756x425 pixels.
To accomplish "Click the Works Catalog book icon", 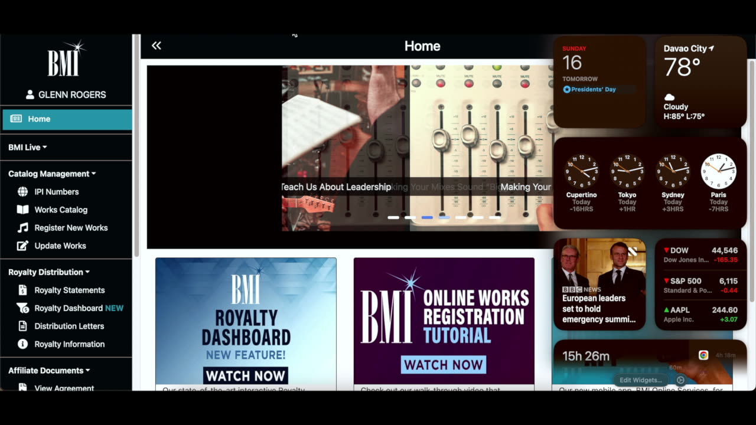I will [22, 210].
